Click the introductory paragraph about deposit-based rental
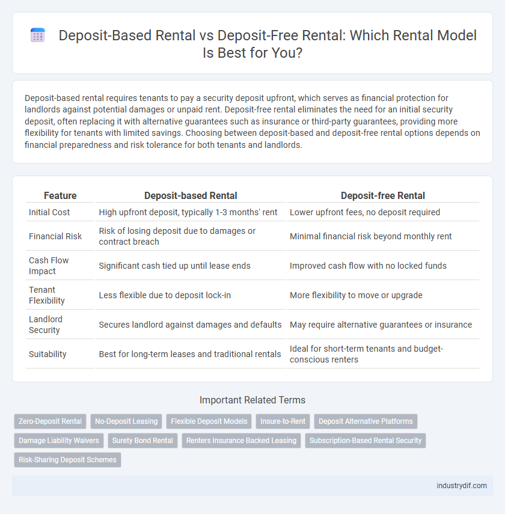The image size is (505, 514). (x=252, y=121)
